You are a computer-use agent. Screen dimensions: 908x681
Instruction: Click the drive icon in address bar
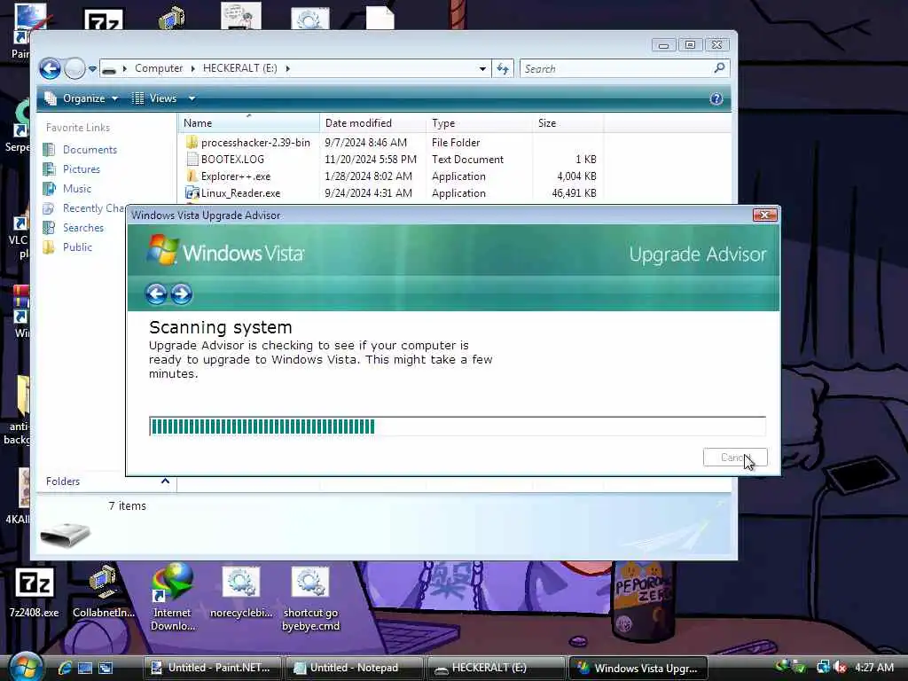(x=109, y=69)
